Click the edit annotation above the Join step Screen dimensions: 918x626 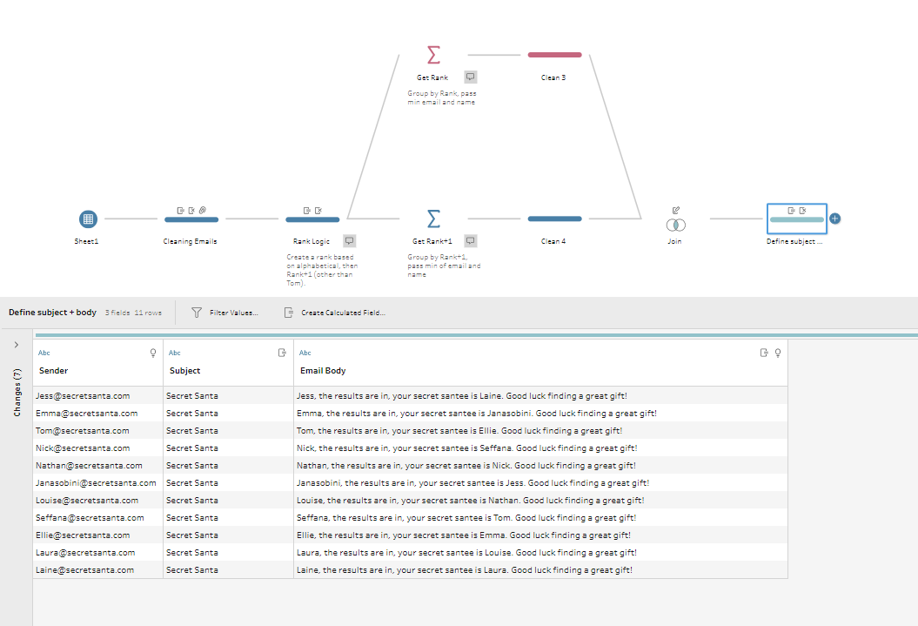coord(675,210)
